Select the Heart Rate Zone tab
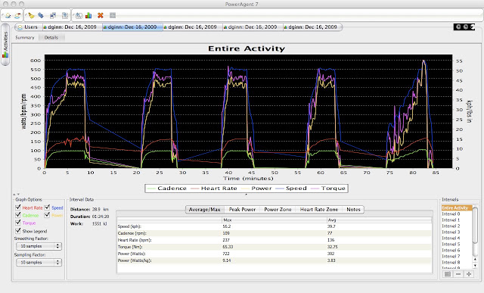This screenshot has width=484, height=293. click(x=319, y=209)
